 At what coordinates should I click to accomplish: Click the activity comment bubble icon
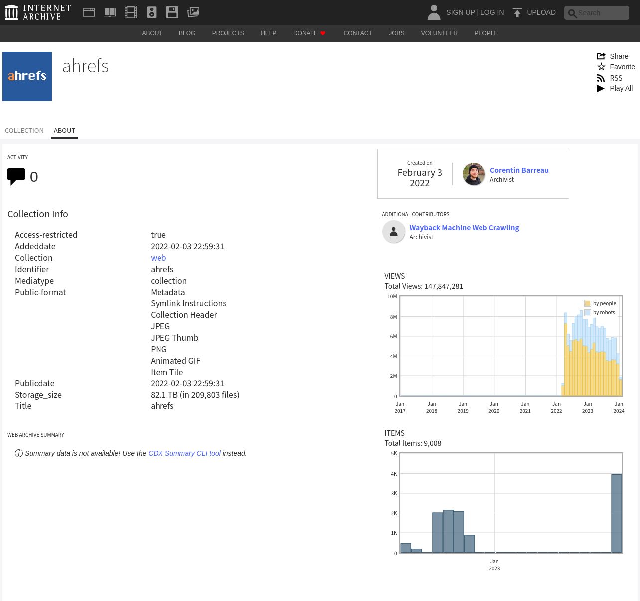click(16, 177)
